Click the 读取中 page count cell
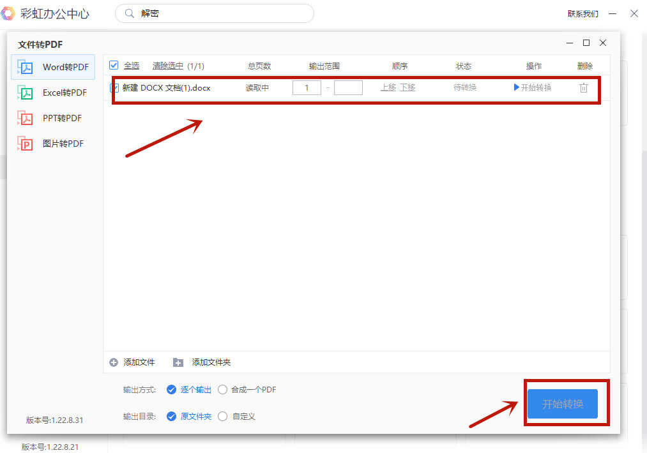Viewport: 647px width, 453px height. click(x=257, y=88)
